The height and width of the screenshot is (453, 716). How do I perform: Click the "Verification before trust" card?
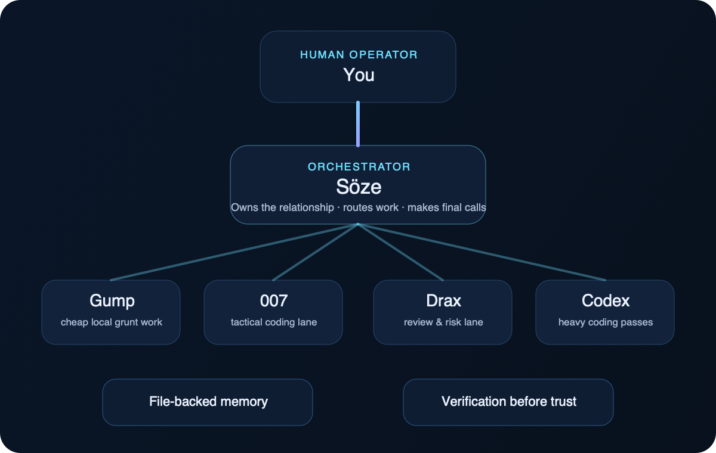[508, 402]
